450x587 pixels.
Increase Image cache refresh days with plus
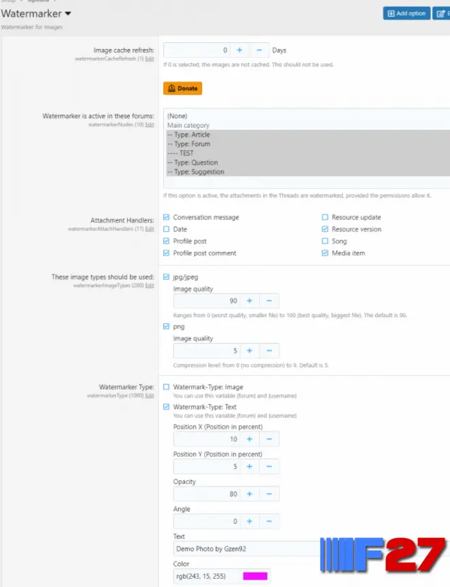click(x=239, y=50)
